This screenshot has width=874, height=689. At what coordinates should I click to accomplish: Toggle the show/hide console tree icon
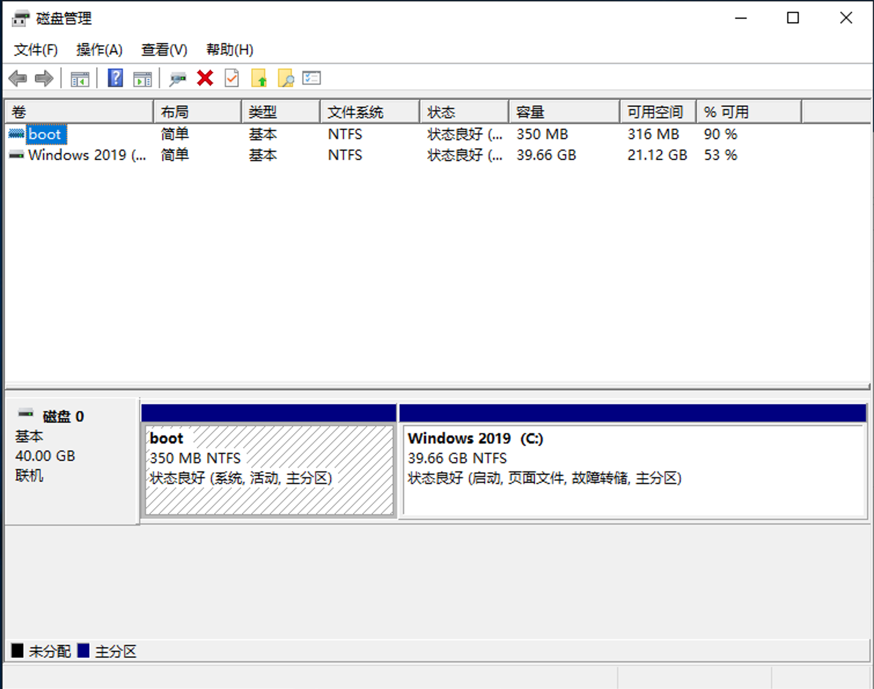[x=80, y=79]
